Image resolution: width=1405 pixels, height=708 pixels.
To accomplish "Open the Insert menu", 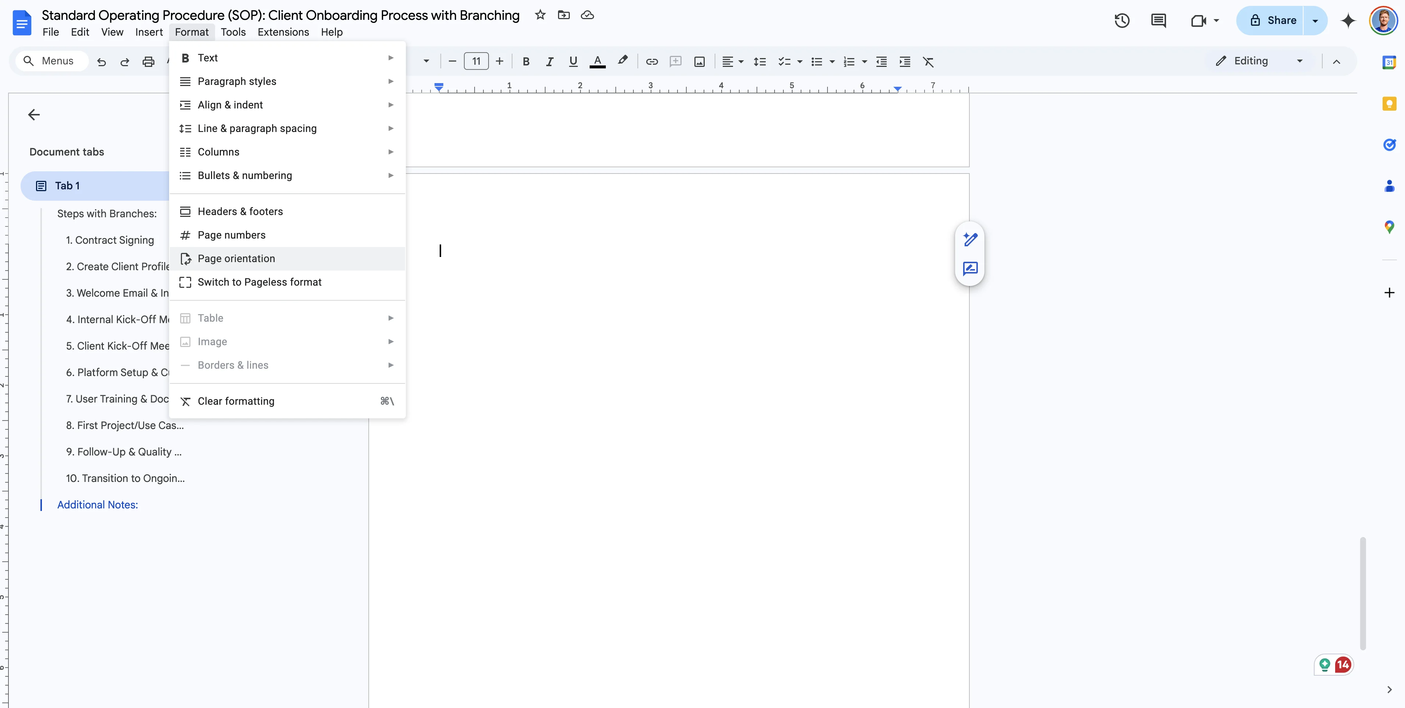I will coord(149,32).
